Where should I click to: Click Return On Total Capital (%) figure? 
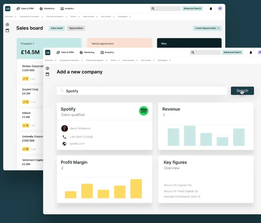(x=181, y=191)
